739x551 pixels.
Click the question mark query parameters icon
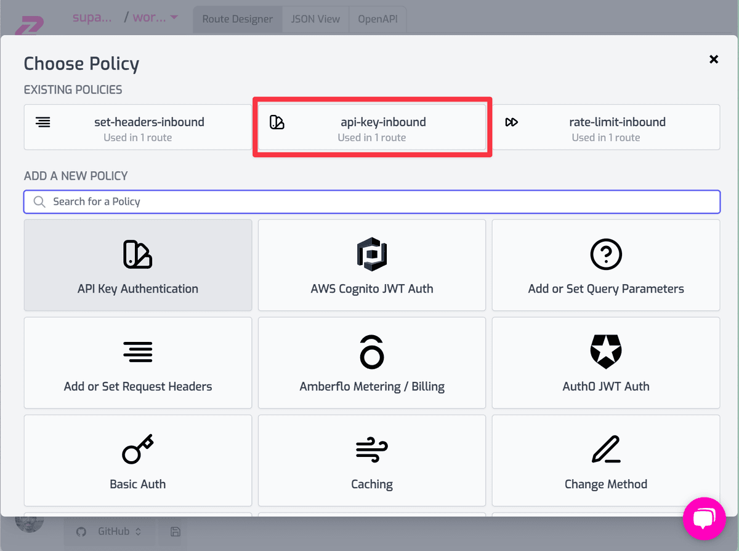[606, 254]
